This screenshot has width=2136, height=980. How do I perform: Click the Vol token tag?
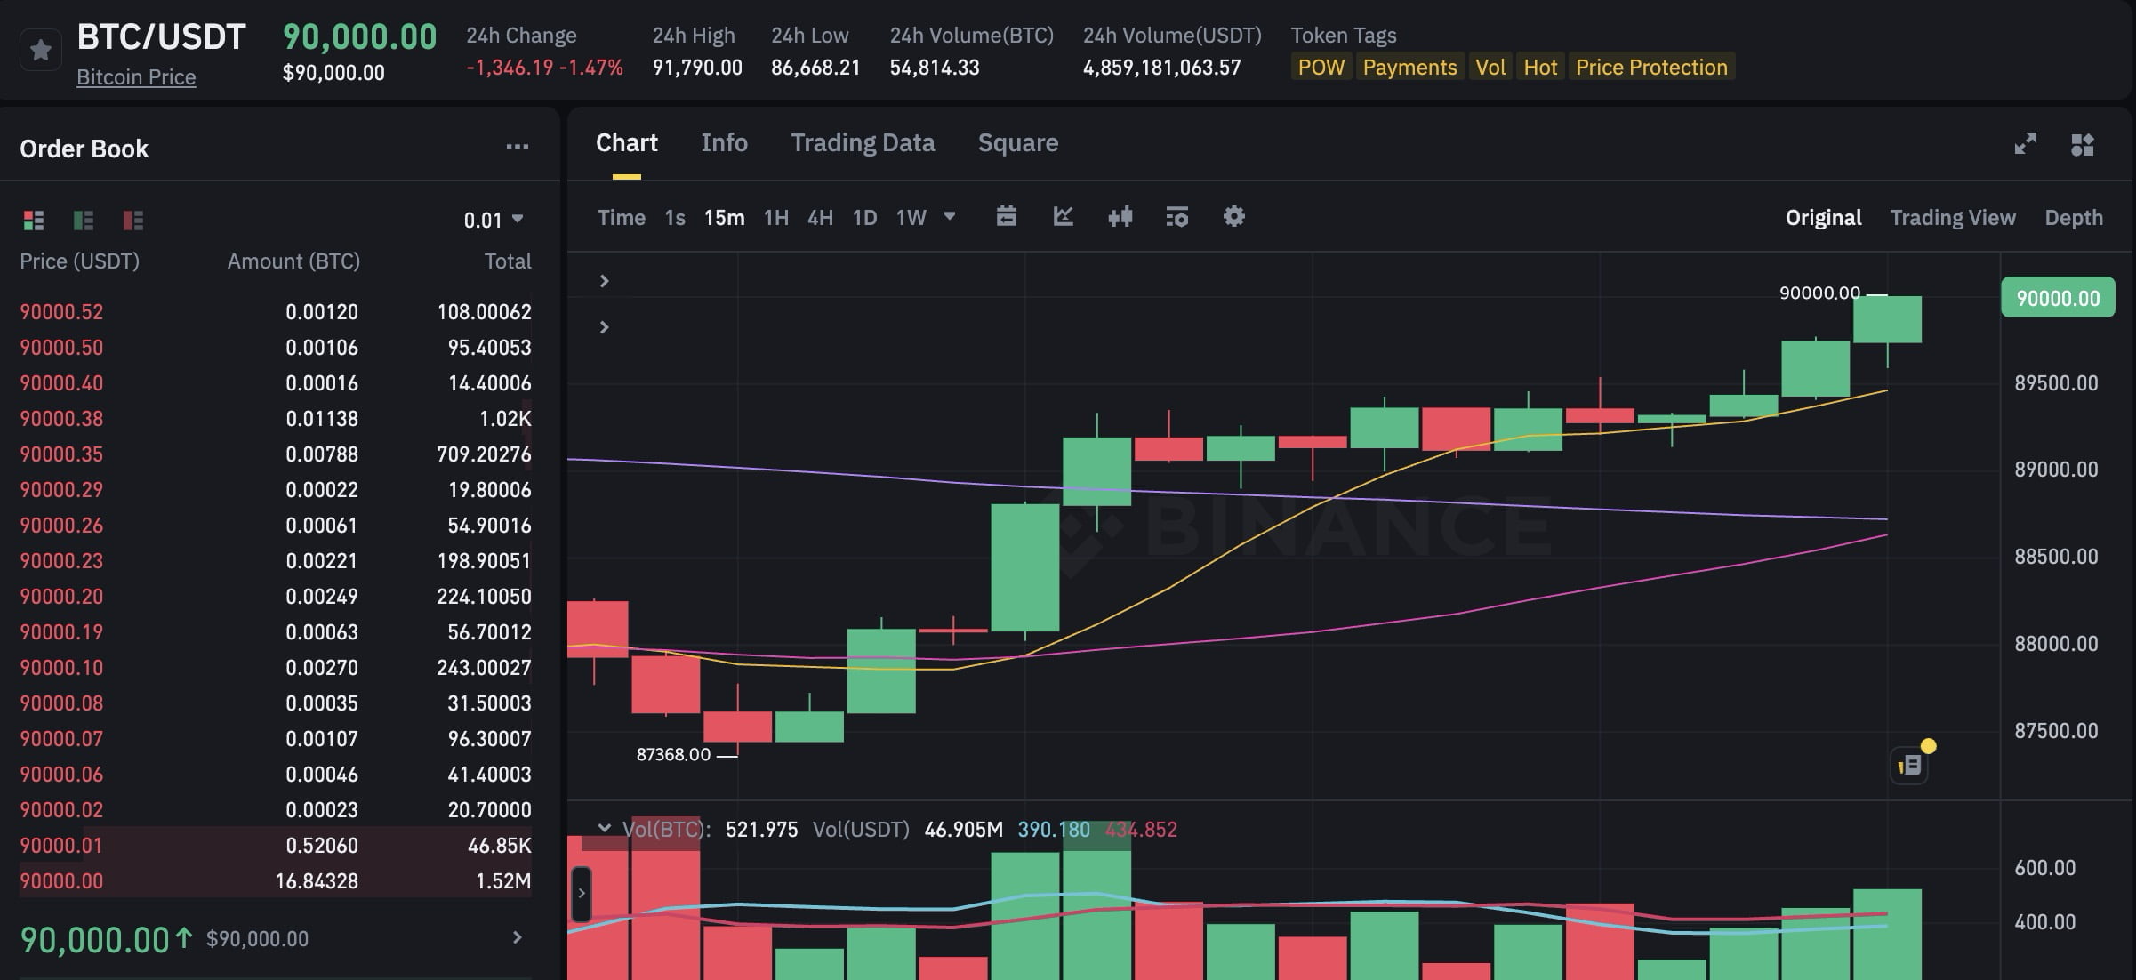click(x=1490, y=68)
